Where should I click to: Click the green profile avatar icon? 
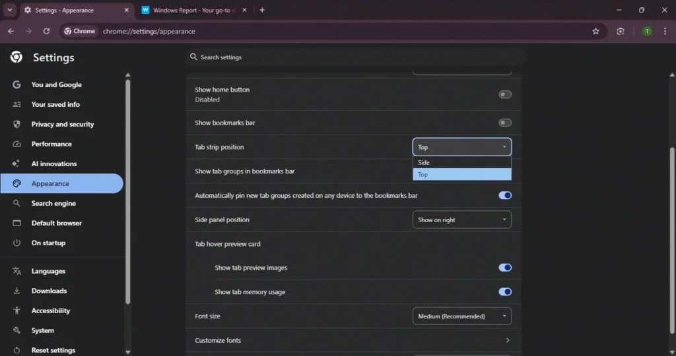647,31
